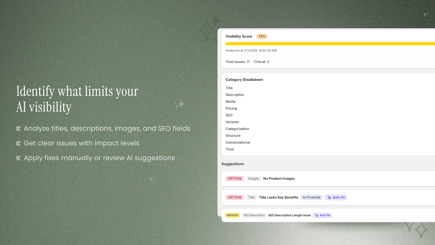Expand the Title Lacks Key Benefits suggestion
Screen dimensions: 435x245
278,197
